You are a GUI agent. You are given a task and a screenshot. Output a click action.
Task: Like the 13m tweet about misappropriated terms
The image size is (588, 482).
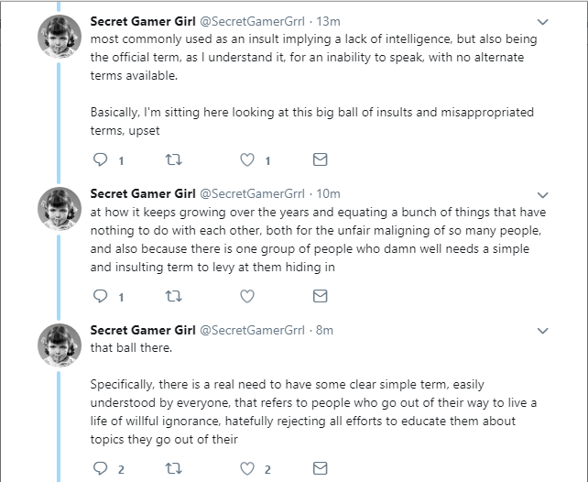[x=247, y=159]
